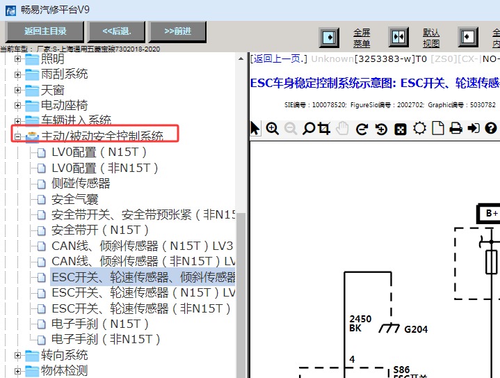This screenshot has width=500, height=378.
Task: Select the 主动/被动安全控制系统 folder label
Action: (102, 136)
